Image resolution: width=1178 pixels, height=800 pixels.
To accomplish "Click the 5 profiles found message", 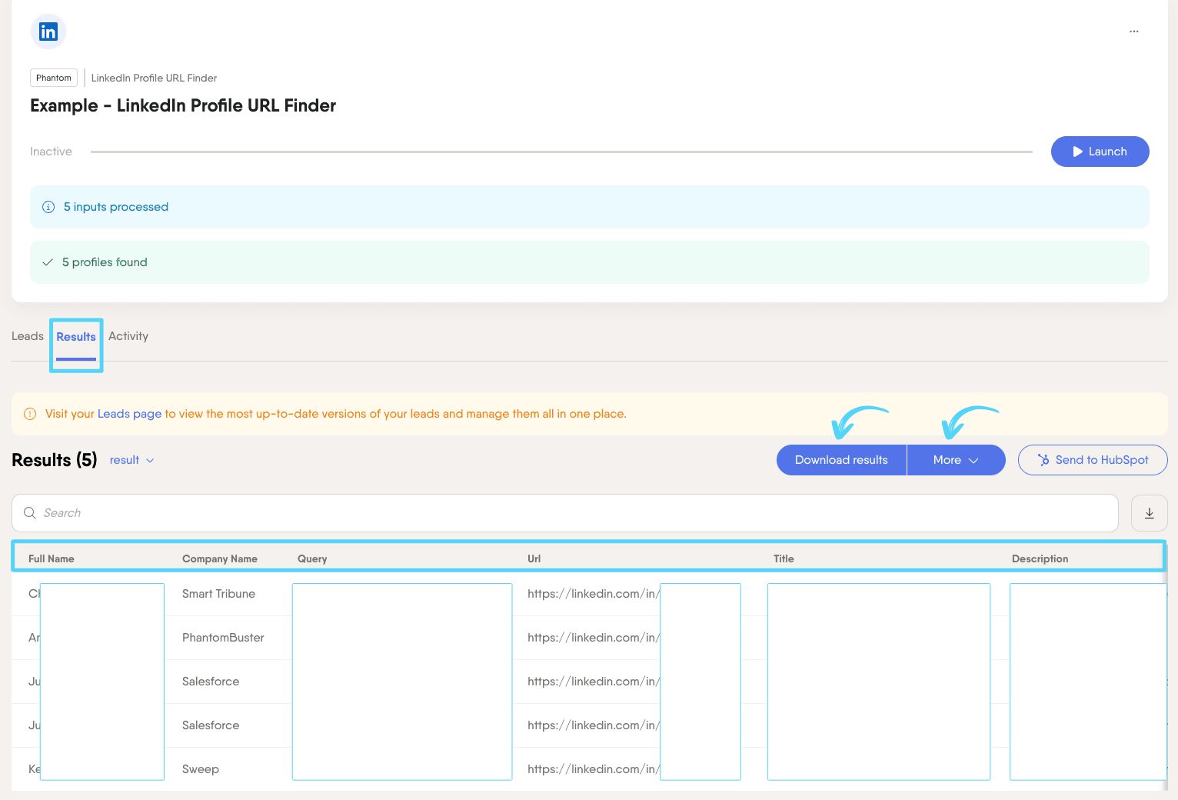I will [x=105, y=262].
